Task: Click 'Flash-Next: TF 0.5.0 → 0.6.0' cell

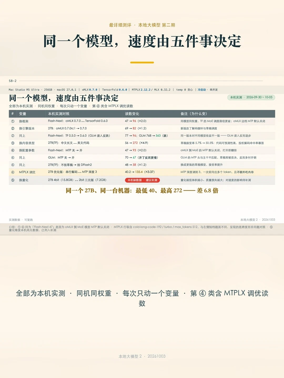Action: click(x=79, y=136)
